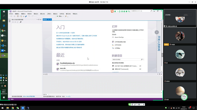Expand the Solution Explorer window options dropdown

click(37, 20)
